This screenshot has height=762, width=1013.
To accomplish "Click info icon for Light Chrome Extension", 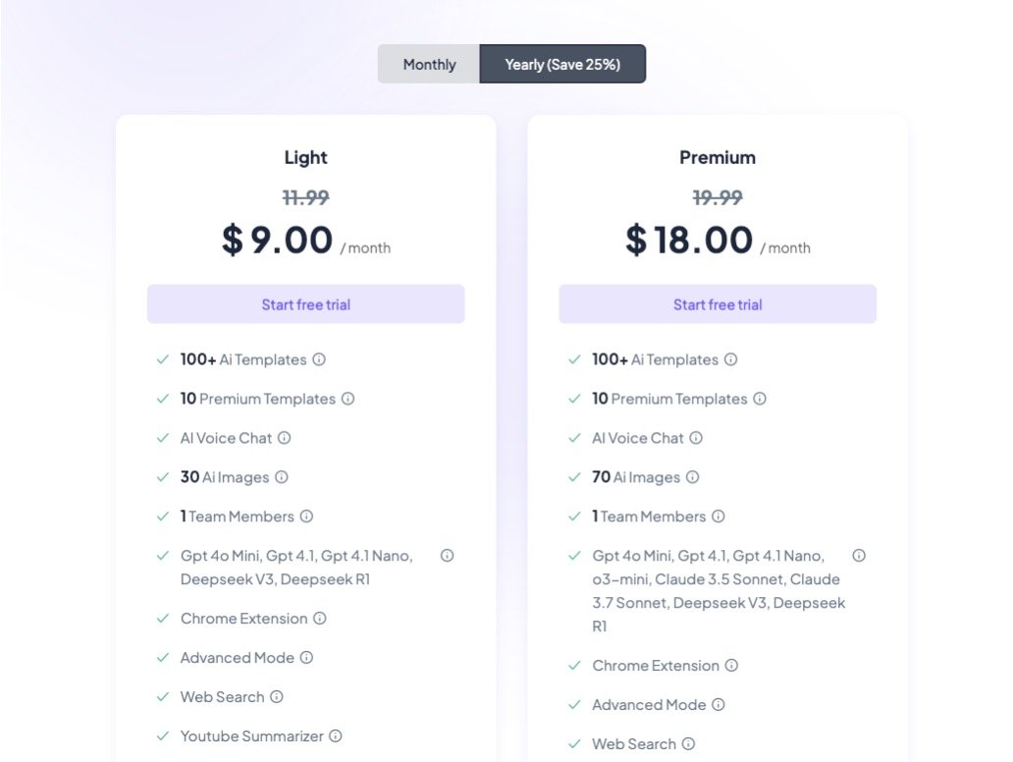I will [320, 619].
